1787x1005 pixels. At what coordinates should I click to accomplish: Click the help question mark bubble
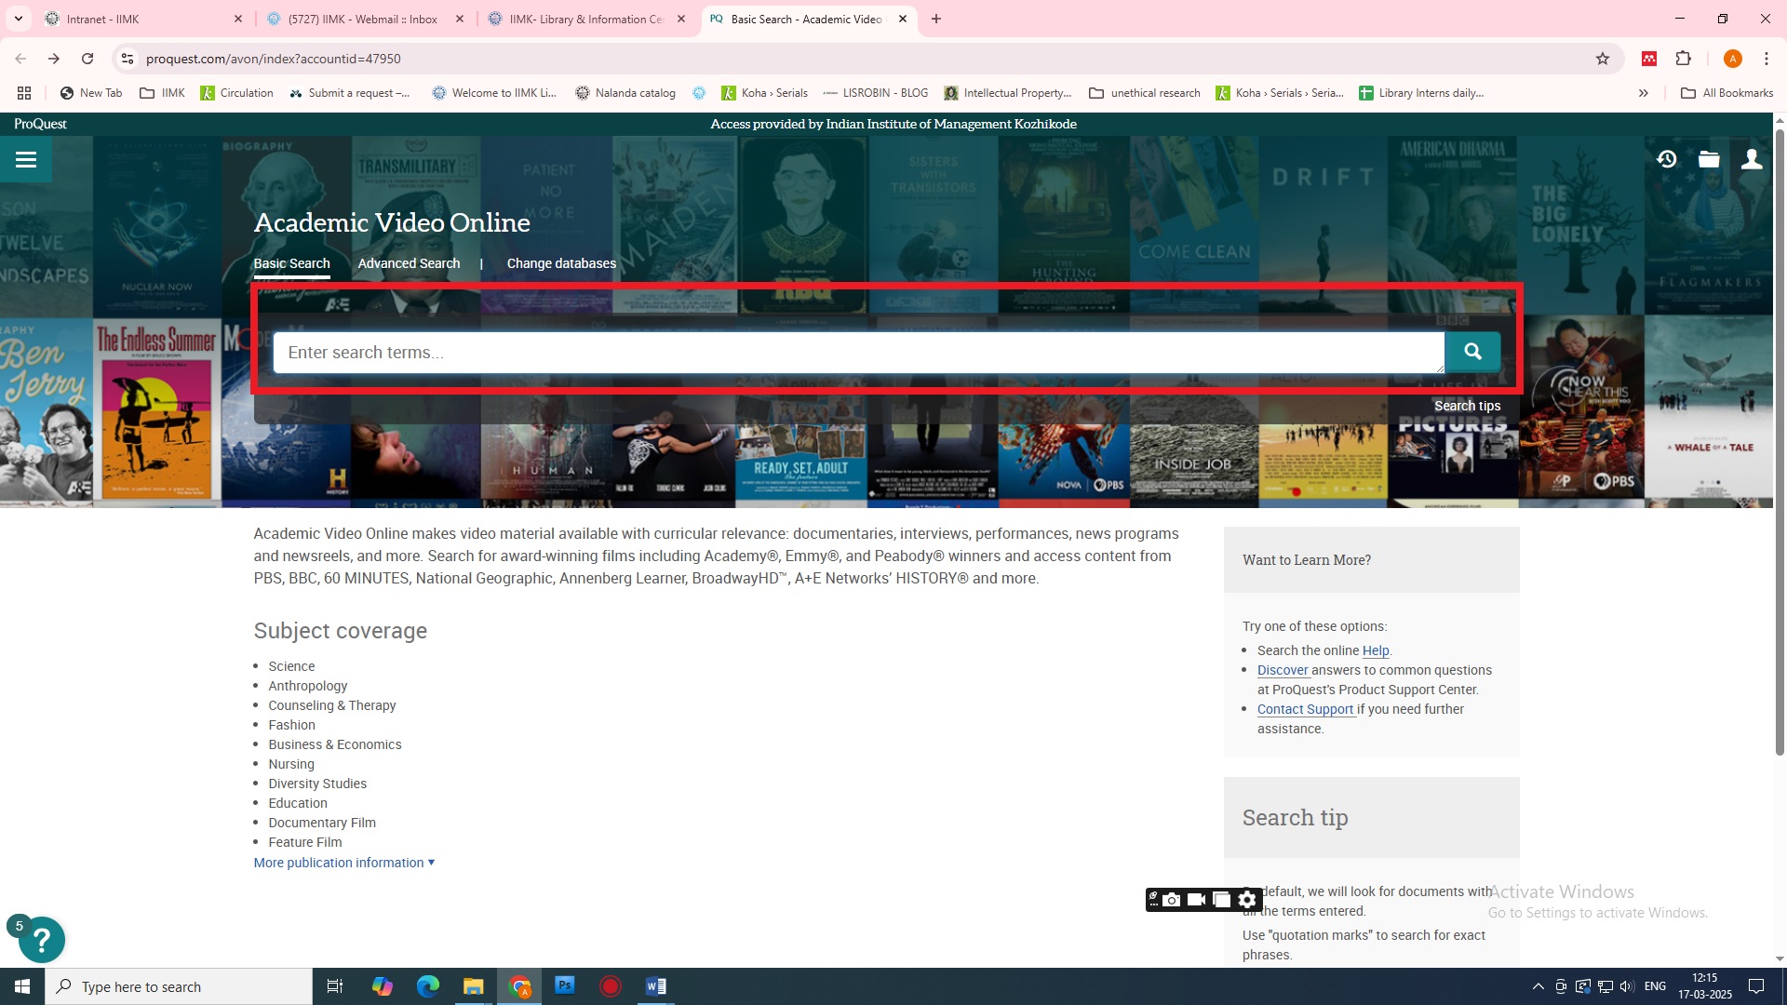coord(41,941)
